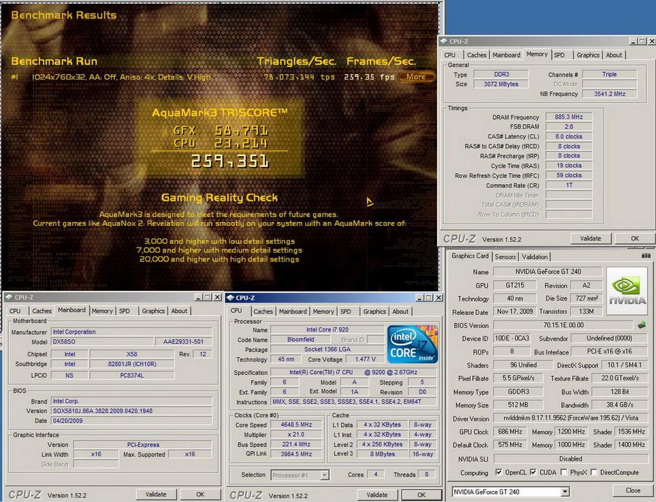Click the NVIDIA SLI status Disabled
This screenshot has width=656, height=502.
click(x=571, y=459)
